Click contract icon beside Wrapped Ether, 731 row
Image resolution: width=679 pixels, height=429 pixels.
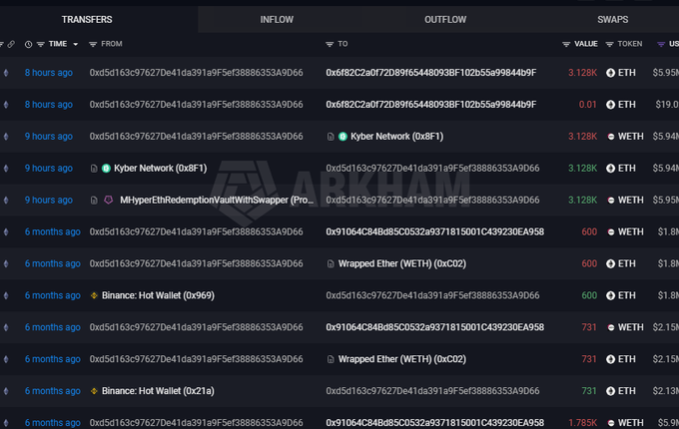331,359
